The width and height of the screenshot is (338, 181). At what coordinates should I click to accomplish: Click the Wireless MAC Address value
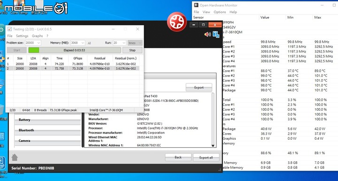(149, 145)
